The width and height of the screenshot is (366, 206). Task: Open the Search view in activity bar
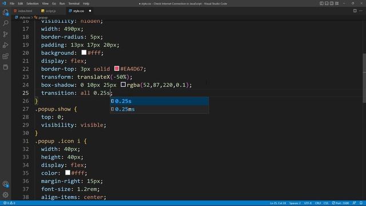pyautogui.click(x=5, y=23)
